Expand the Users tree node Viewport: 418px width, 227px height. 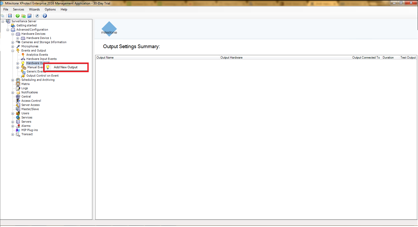13,113
